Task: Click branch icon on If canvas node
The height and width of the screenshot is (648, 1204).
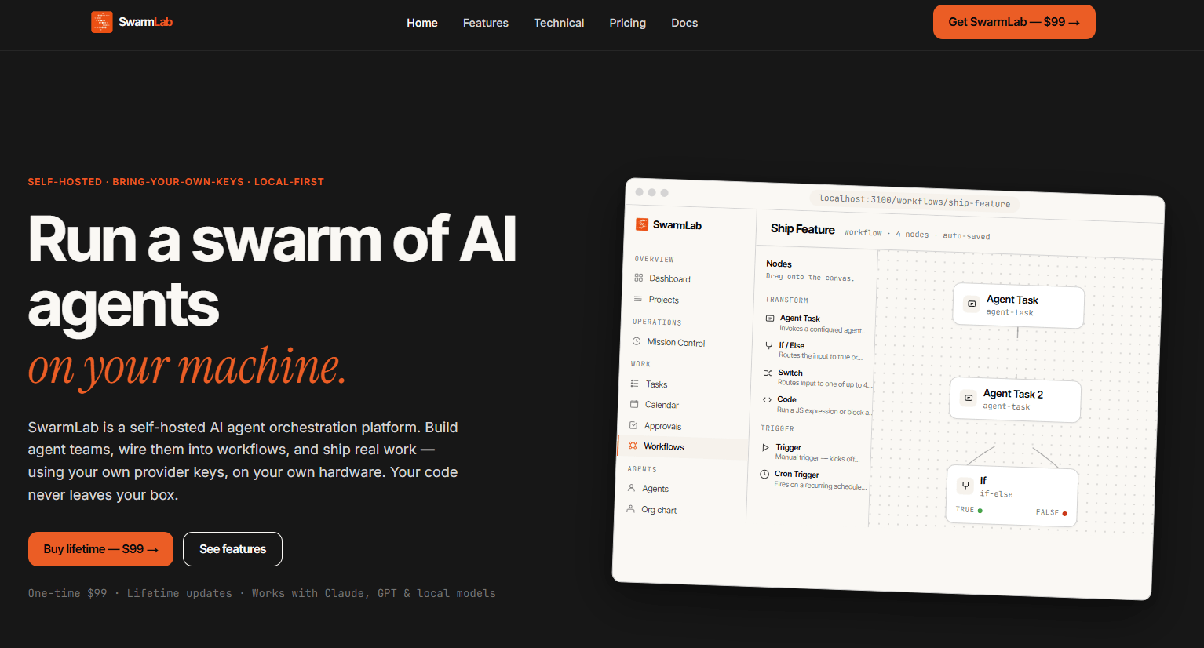Action: (x=965, y=486)
